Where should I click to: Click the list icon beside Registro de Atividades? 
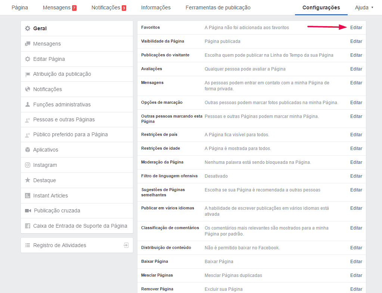click(28, 245)
